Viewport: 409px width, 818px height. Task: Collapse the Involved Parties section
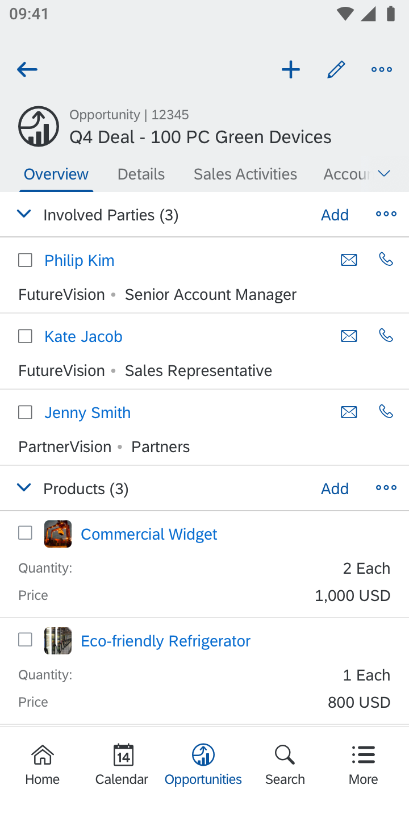(x=24, y=214)
